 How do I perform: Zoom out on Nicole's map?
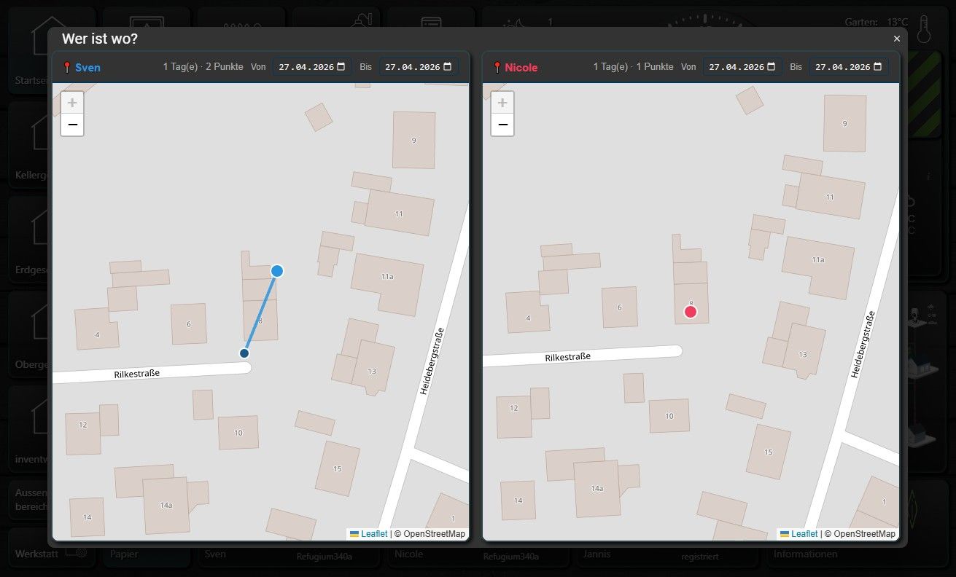(x=502, y=125)
